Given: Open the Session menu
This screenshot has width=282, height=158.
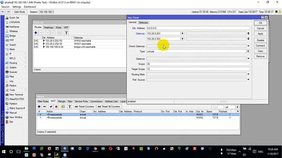Looking at the screenshot, I should [5, 7].
